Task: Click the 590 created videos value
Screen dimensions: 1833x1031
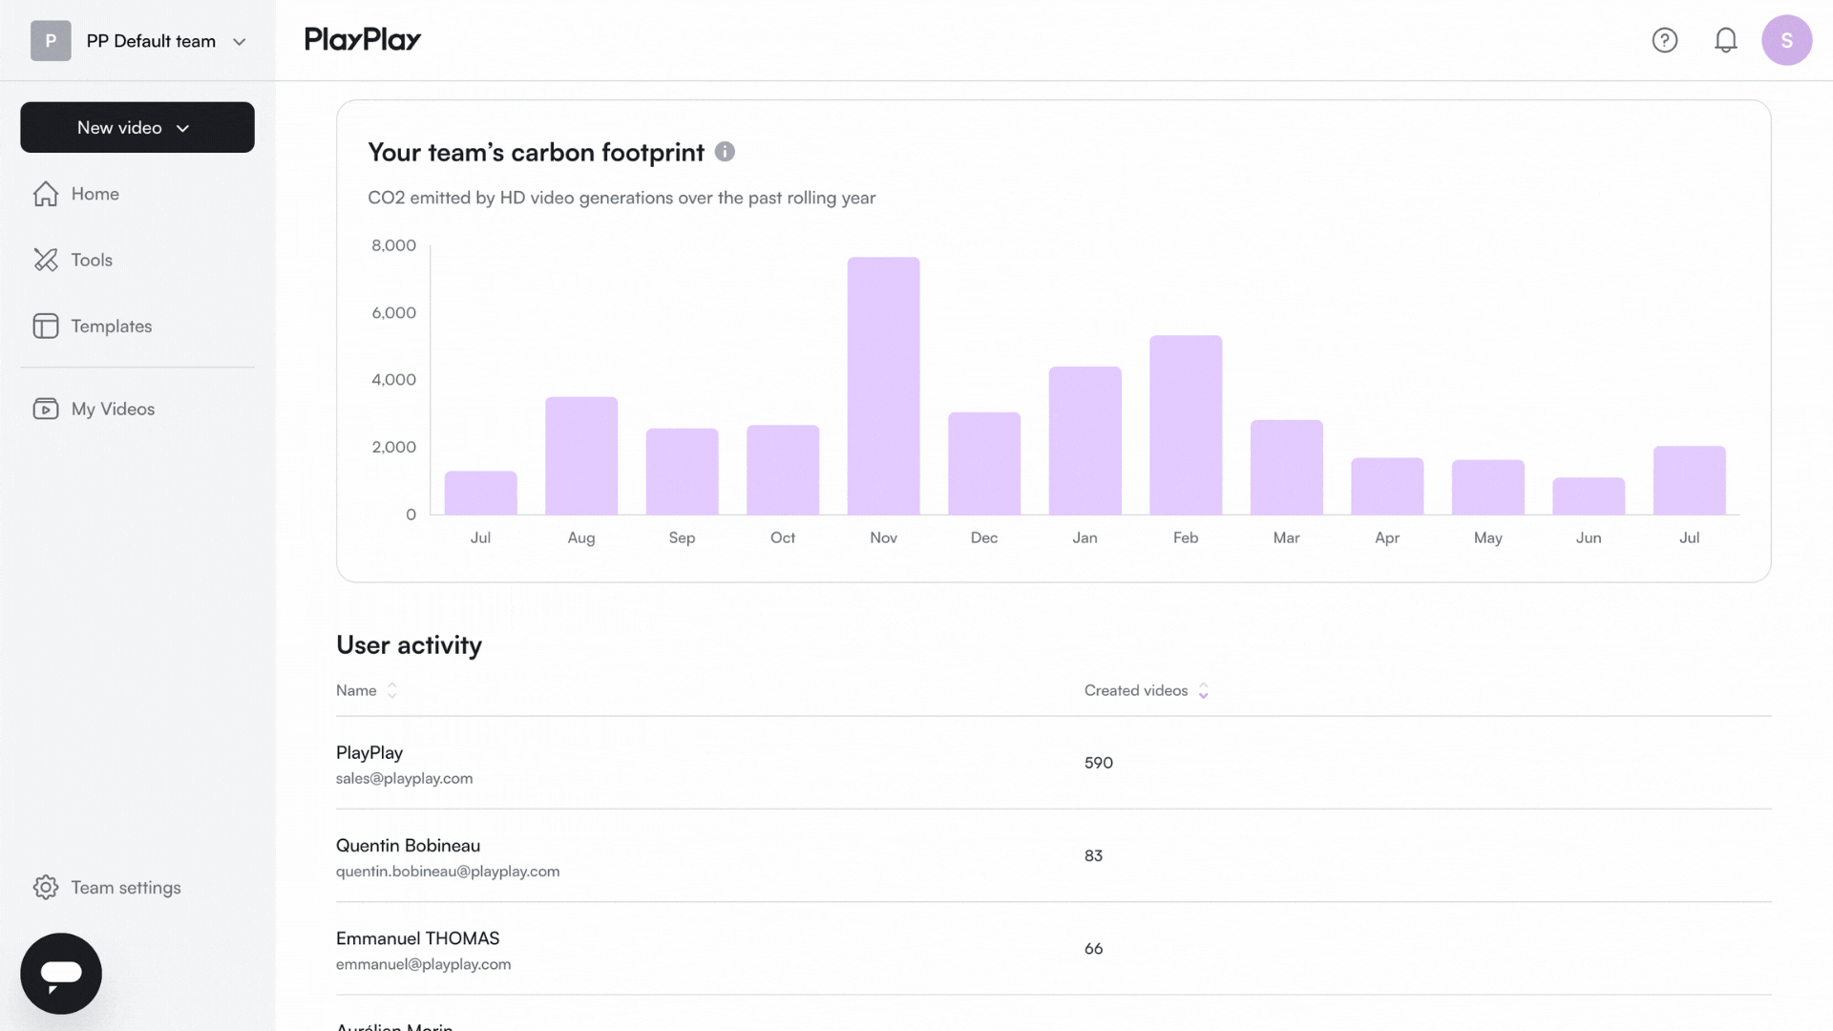Action: [x=1099, y=763]
